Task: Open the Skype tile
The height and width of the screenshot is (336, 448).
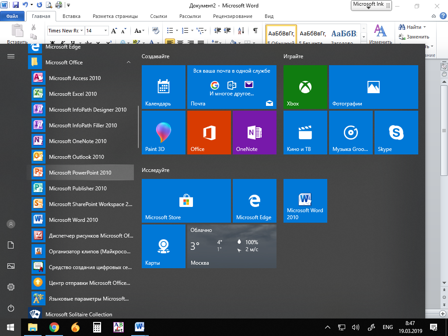Action: click(x=396, y=132)
